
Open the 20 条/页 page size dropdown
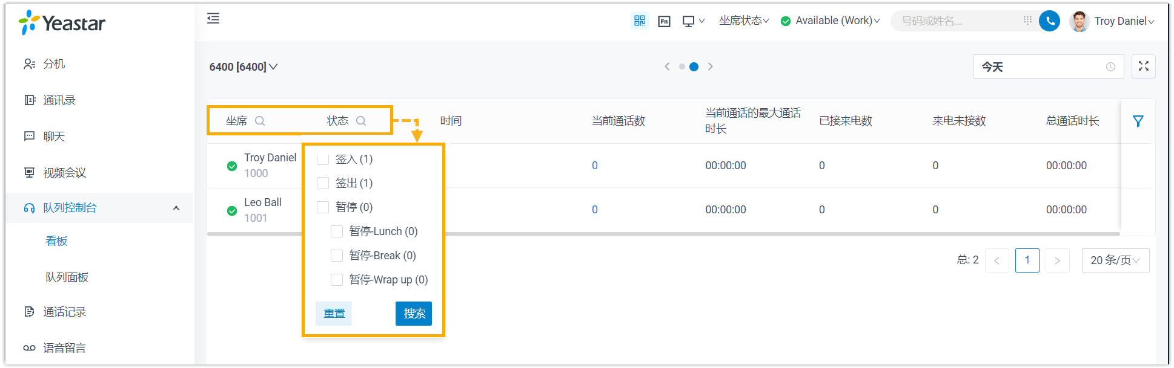1115,260
